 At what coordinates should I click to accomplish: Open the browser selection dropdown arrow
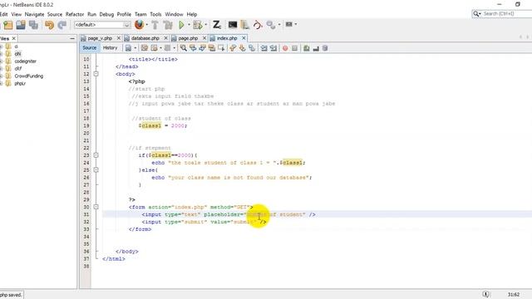146,24
